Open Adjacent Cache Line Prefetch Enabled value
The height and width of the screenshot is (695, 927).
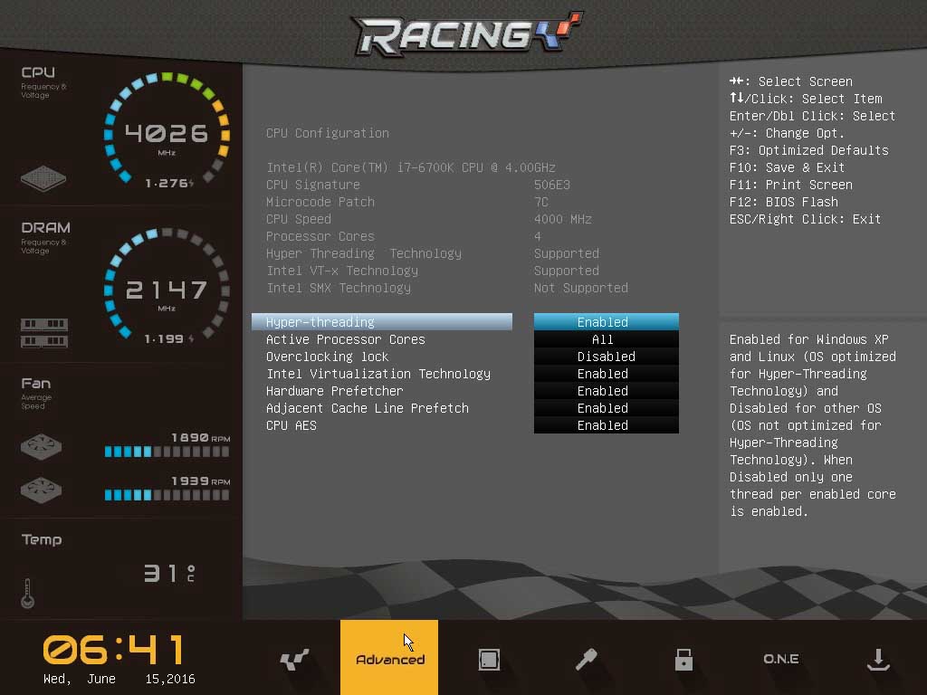(x=606, y=408)
